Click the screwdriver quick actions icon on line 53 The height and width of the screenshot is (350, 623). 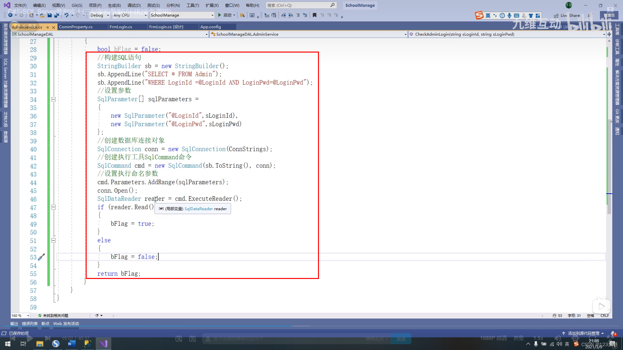click(41, 257)
